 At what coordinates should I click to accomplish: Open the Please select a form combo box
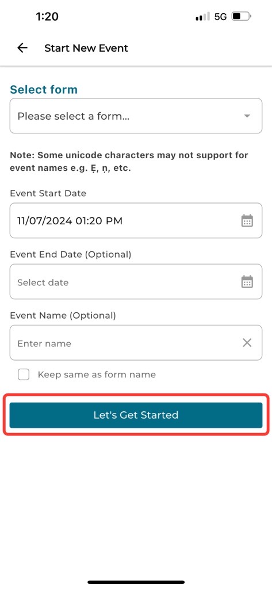[136, 116]
